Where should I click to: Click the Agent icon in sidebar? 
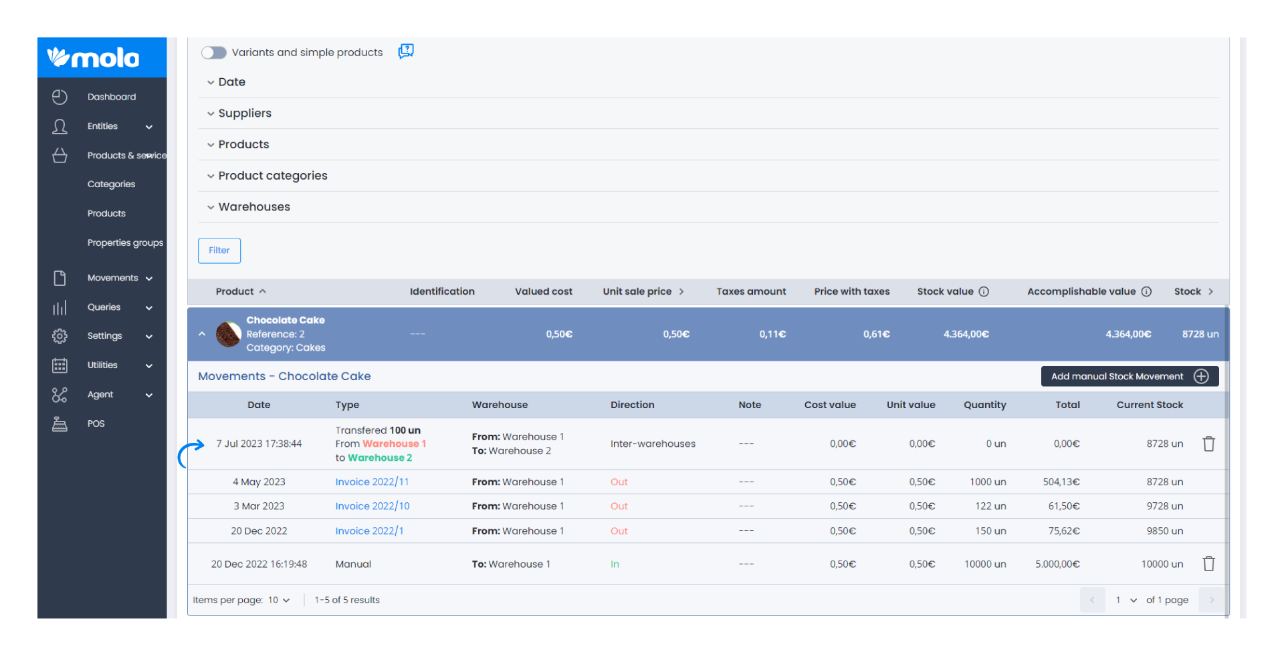click(60, 395)
